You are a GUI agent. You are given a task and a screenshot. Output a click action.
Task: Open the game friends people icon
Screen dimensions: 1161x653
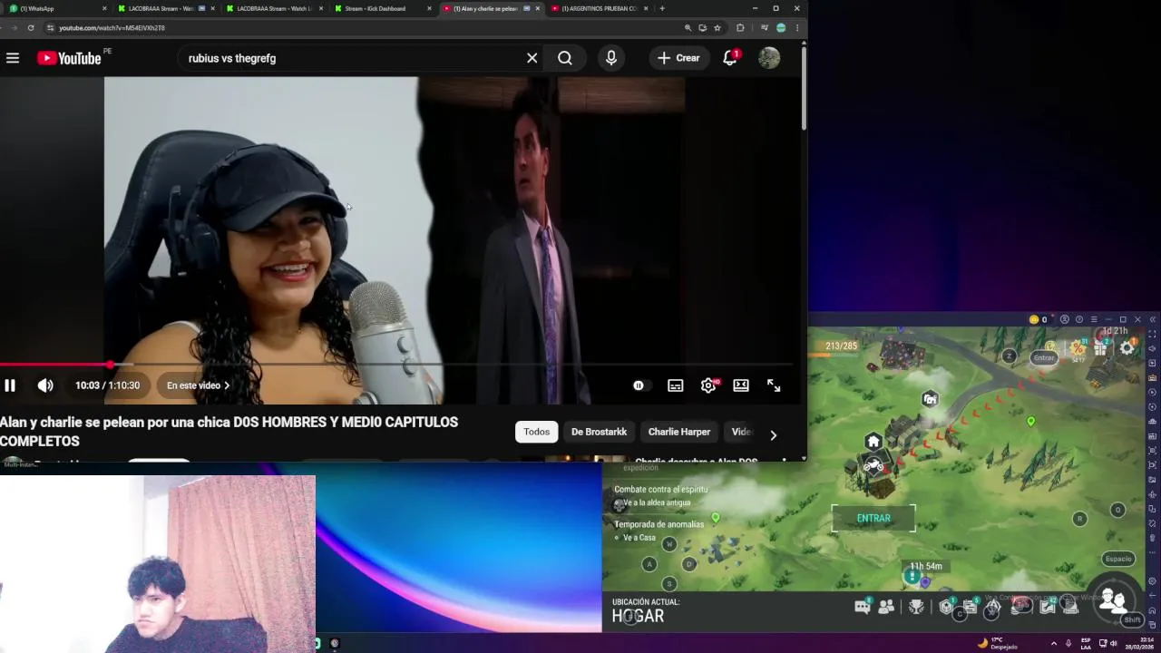click(886, 607)
